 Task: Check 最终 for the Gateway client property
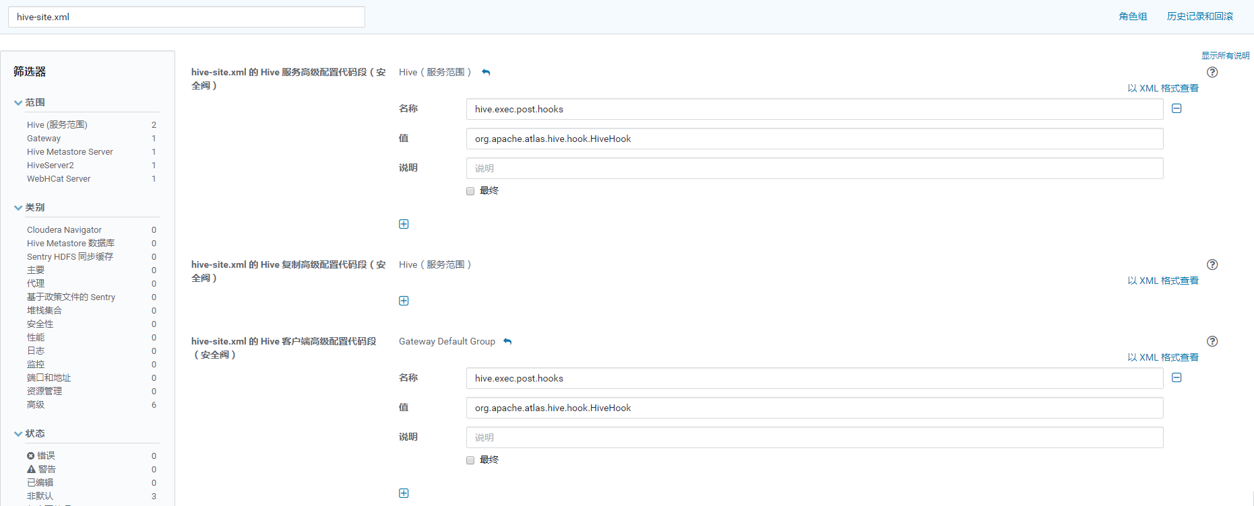(470, 460)
